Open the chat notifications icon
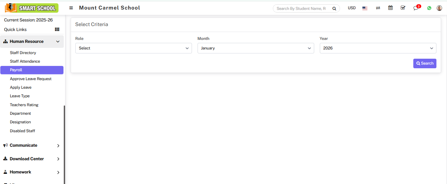The width and height of the screenshot is (447, 184). point(416,8)
